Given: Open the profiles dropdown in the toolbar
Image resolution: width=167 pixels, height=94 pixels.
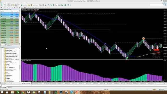Looking at the screenshot, I should click(5, 5).
